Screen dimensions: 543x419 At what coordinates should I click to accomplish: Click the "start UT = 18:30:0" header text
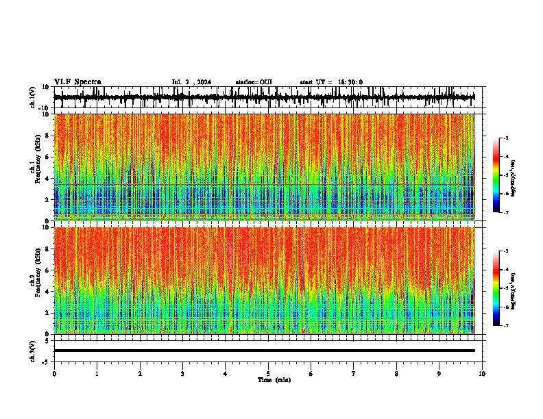(331, 82)
